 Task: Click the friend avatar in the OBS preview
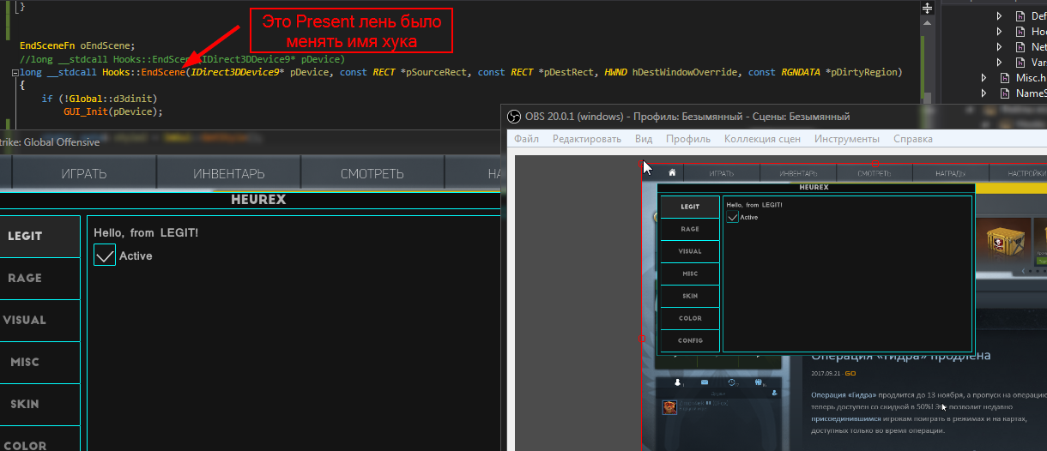pos(669,406)
